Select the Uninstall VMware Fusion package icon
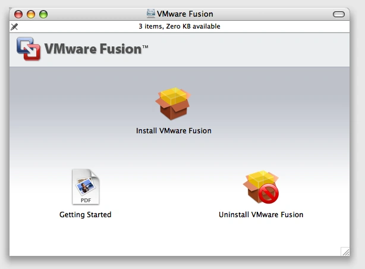Viewport: 365px width, 269px height. pos(260,187)
